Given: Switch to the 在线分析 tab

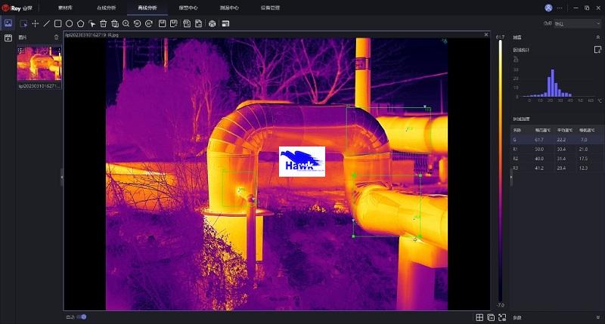Looking at the screenshot, I should coord(107,8).
